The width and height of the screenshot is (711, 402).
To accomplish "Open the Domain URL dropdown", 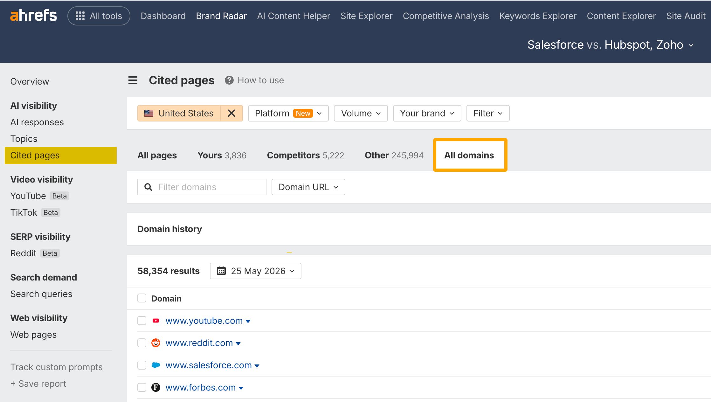I will click(x=308, y=187).
